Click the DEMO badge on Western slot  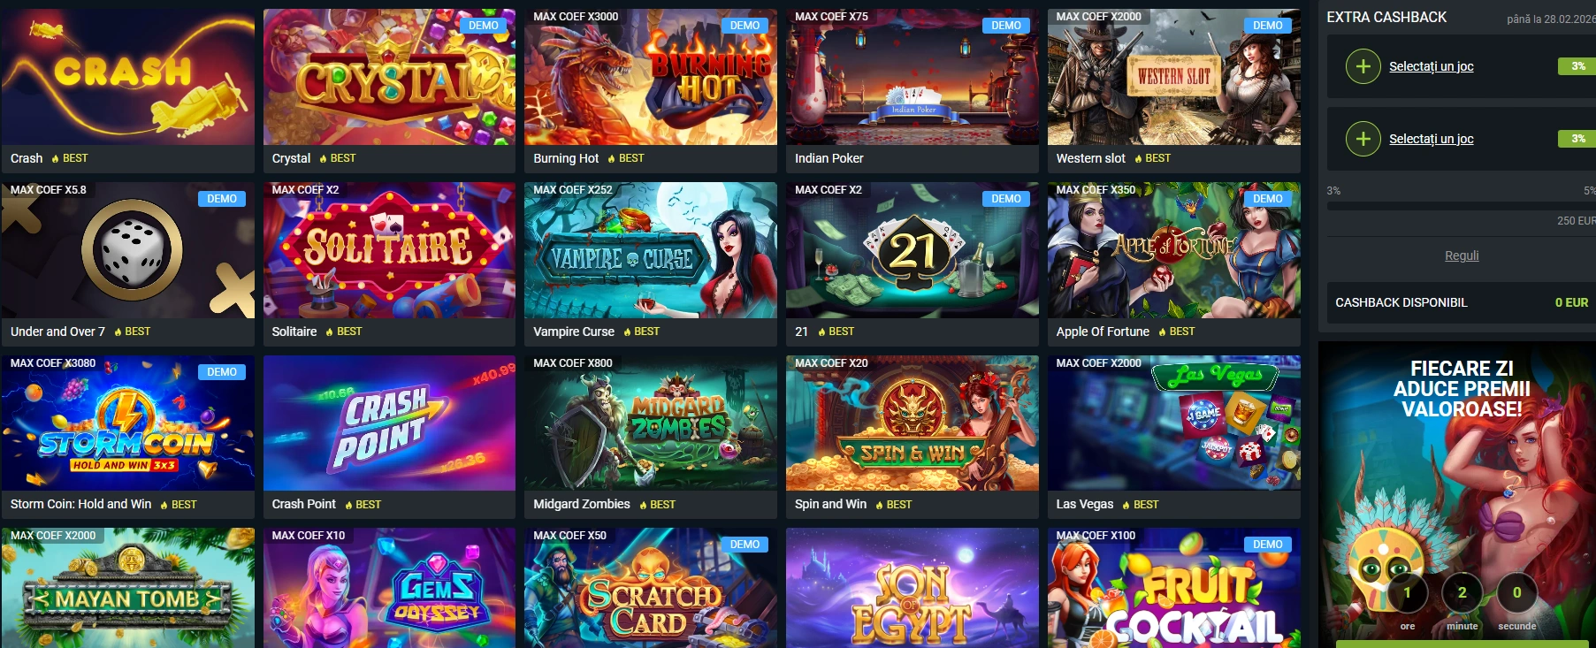pyautogui.click(x=1268, y=26)
